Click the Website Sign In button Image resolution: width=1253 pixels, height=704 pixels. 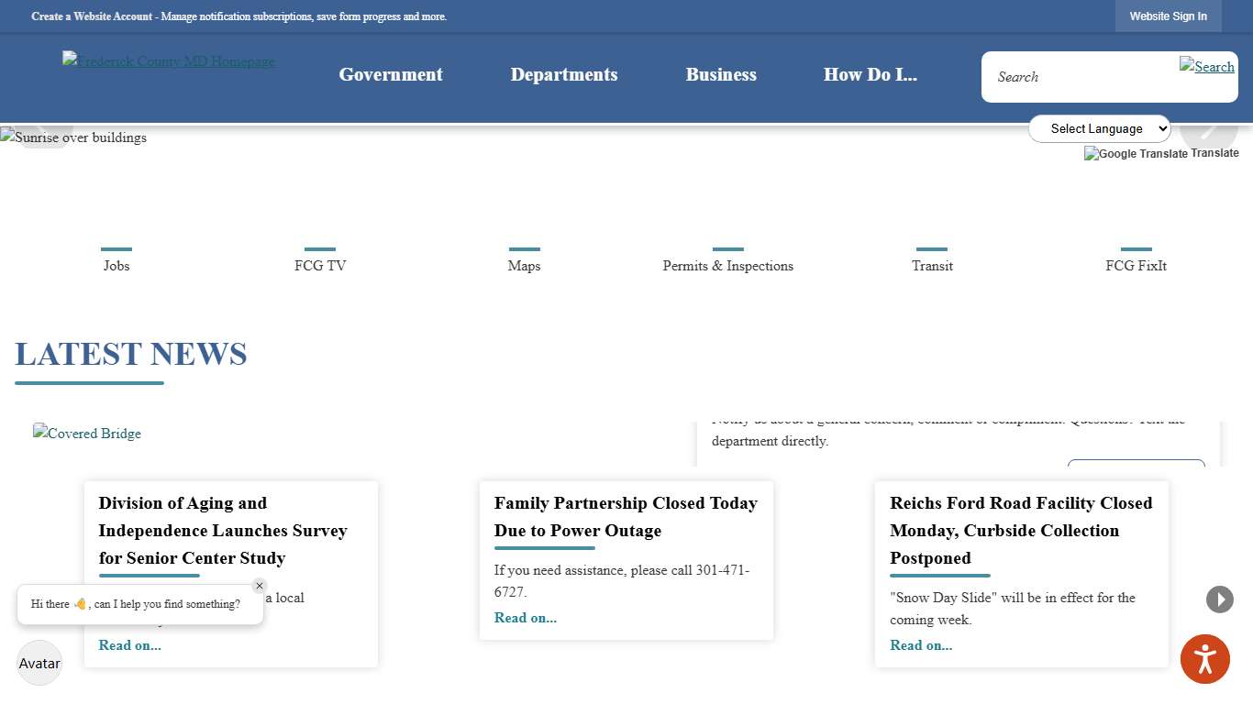pyautogui.click(x=1168, y=16)
